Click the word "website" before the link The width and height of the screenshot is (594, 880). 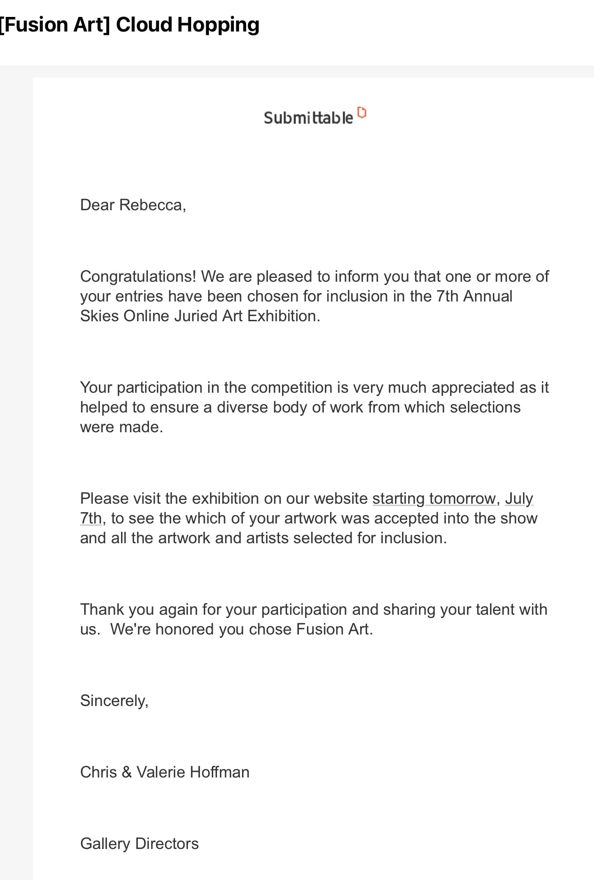(x=341, y=498)
